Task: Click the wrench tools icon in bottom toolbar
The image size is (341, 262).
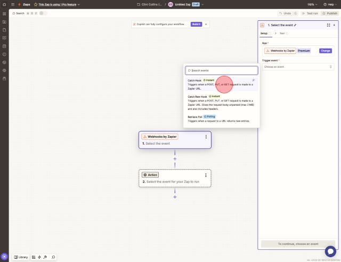Action: pos(45,257)
